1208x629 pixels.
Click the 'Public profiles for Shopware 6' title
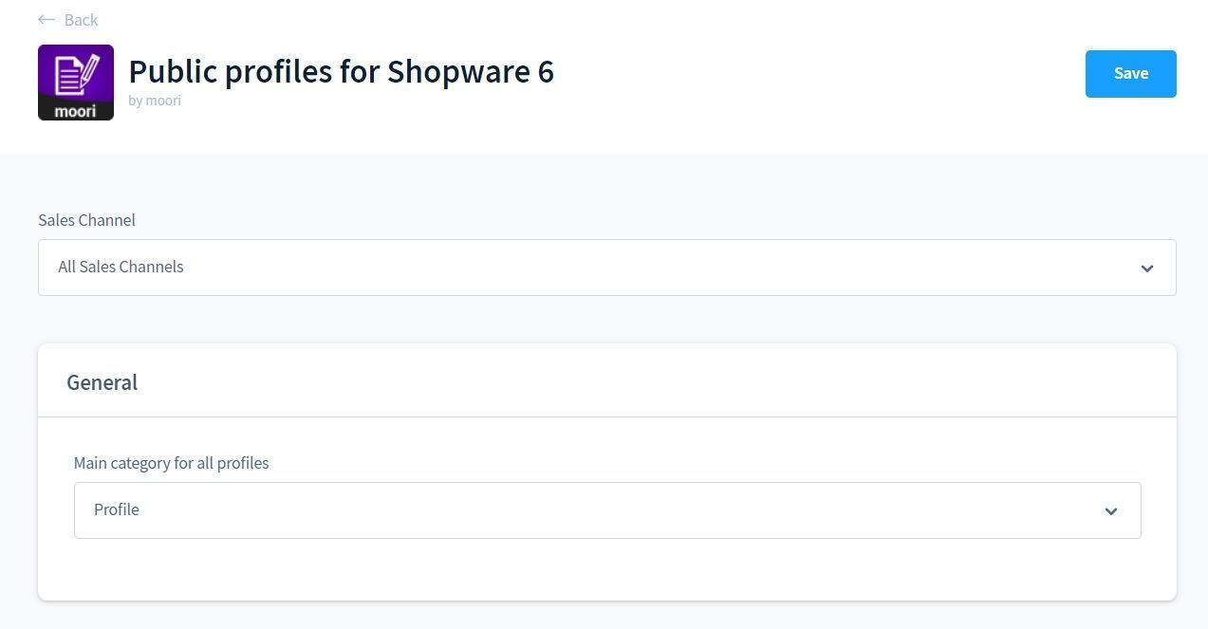341,71
